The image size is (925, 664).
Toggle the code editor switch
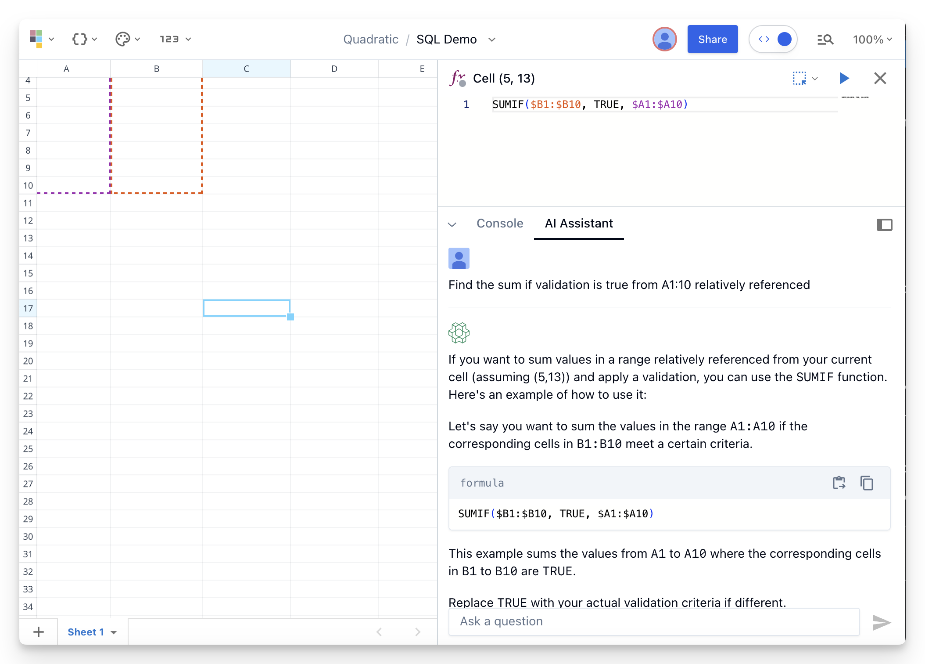[773, 39]
